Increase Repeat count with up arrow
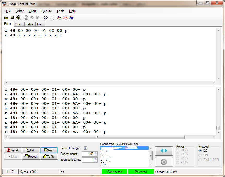 click(x=96, y=153)
